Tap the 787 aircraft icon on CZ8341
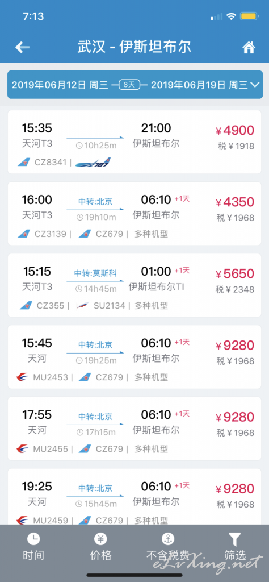The image size is (269, 582). tap(93, 162)
